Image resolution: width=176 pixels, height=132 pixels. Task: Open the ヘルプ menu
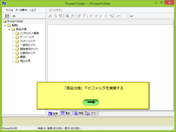pyautogui.click(x=32, y=10)
